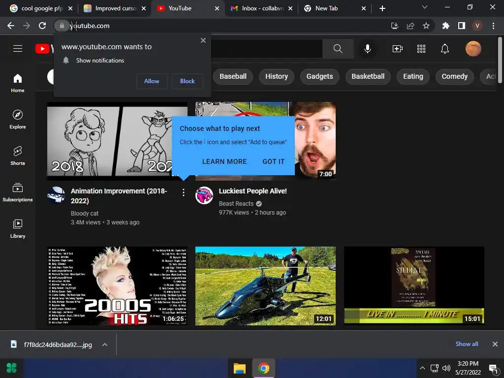This screenshot has width=504, height=378.
Task: Open volume control in system tray
Action: 446,368
